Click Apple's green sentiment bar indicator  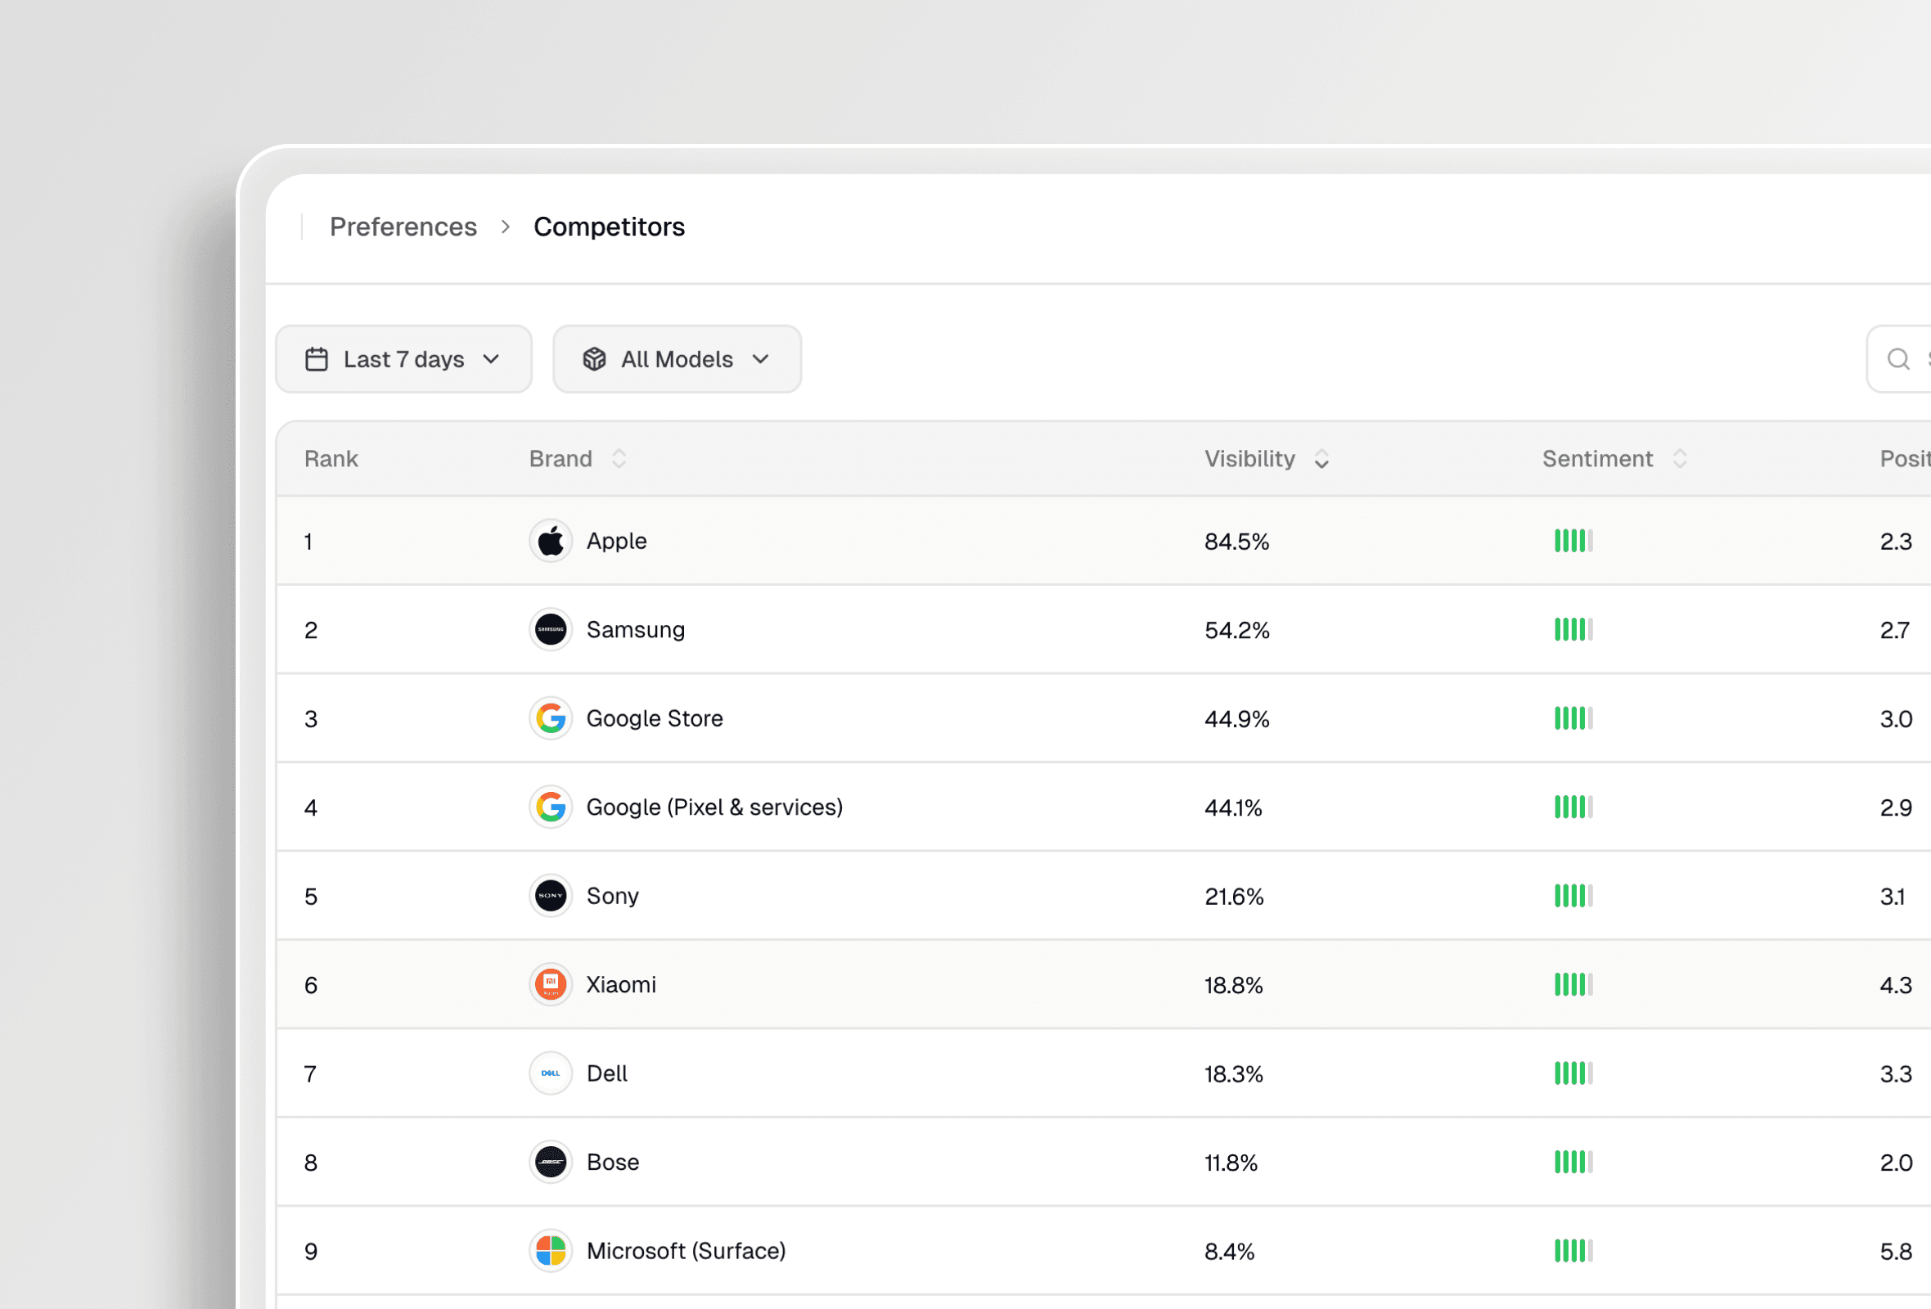(1573, 540)
